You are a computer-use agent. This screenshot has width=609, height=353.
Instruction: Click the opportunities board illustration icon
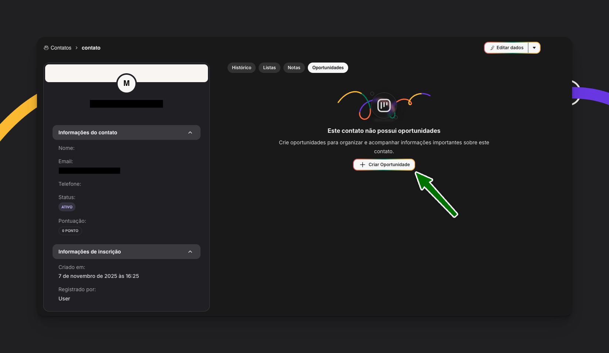coord(384,106)
